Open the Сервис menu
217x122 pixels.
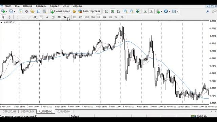[x=54, y=6]
